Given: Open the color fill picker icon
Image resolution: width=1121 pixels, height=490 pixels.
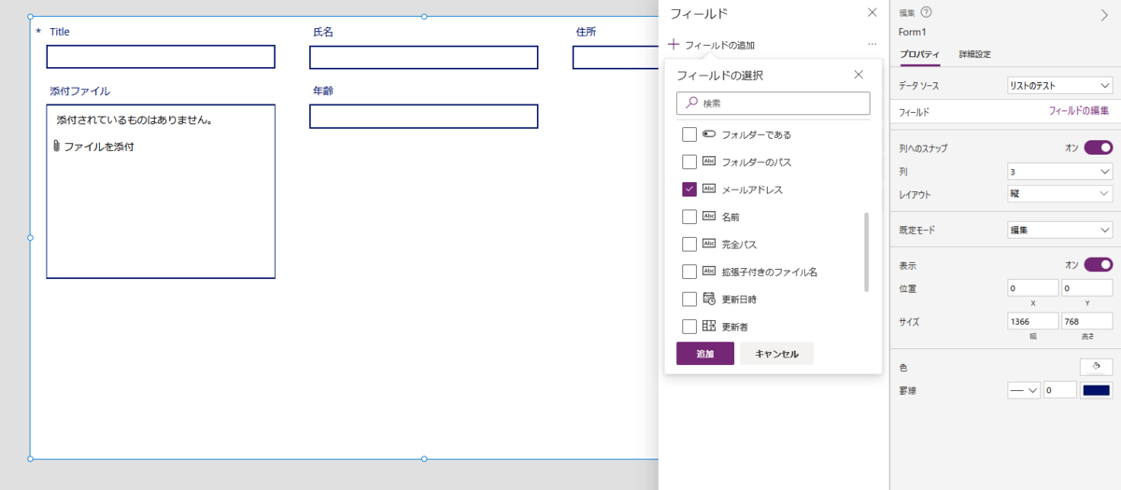Looking at the screenshot, I should pyautogui.click(x=1096, y=367).
